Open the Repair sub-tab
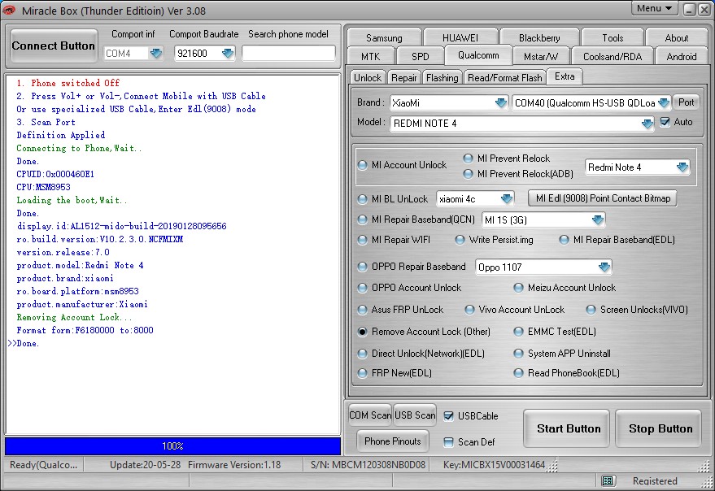 click(404, 78)
